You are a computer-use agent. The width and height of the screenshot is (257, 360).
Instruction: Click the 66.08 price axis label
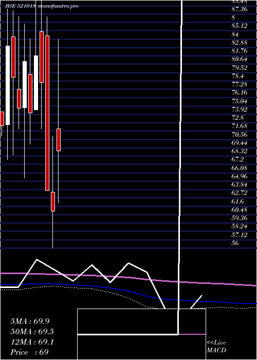(240, 168)
